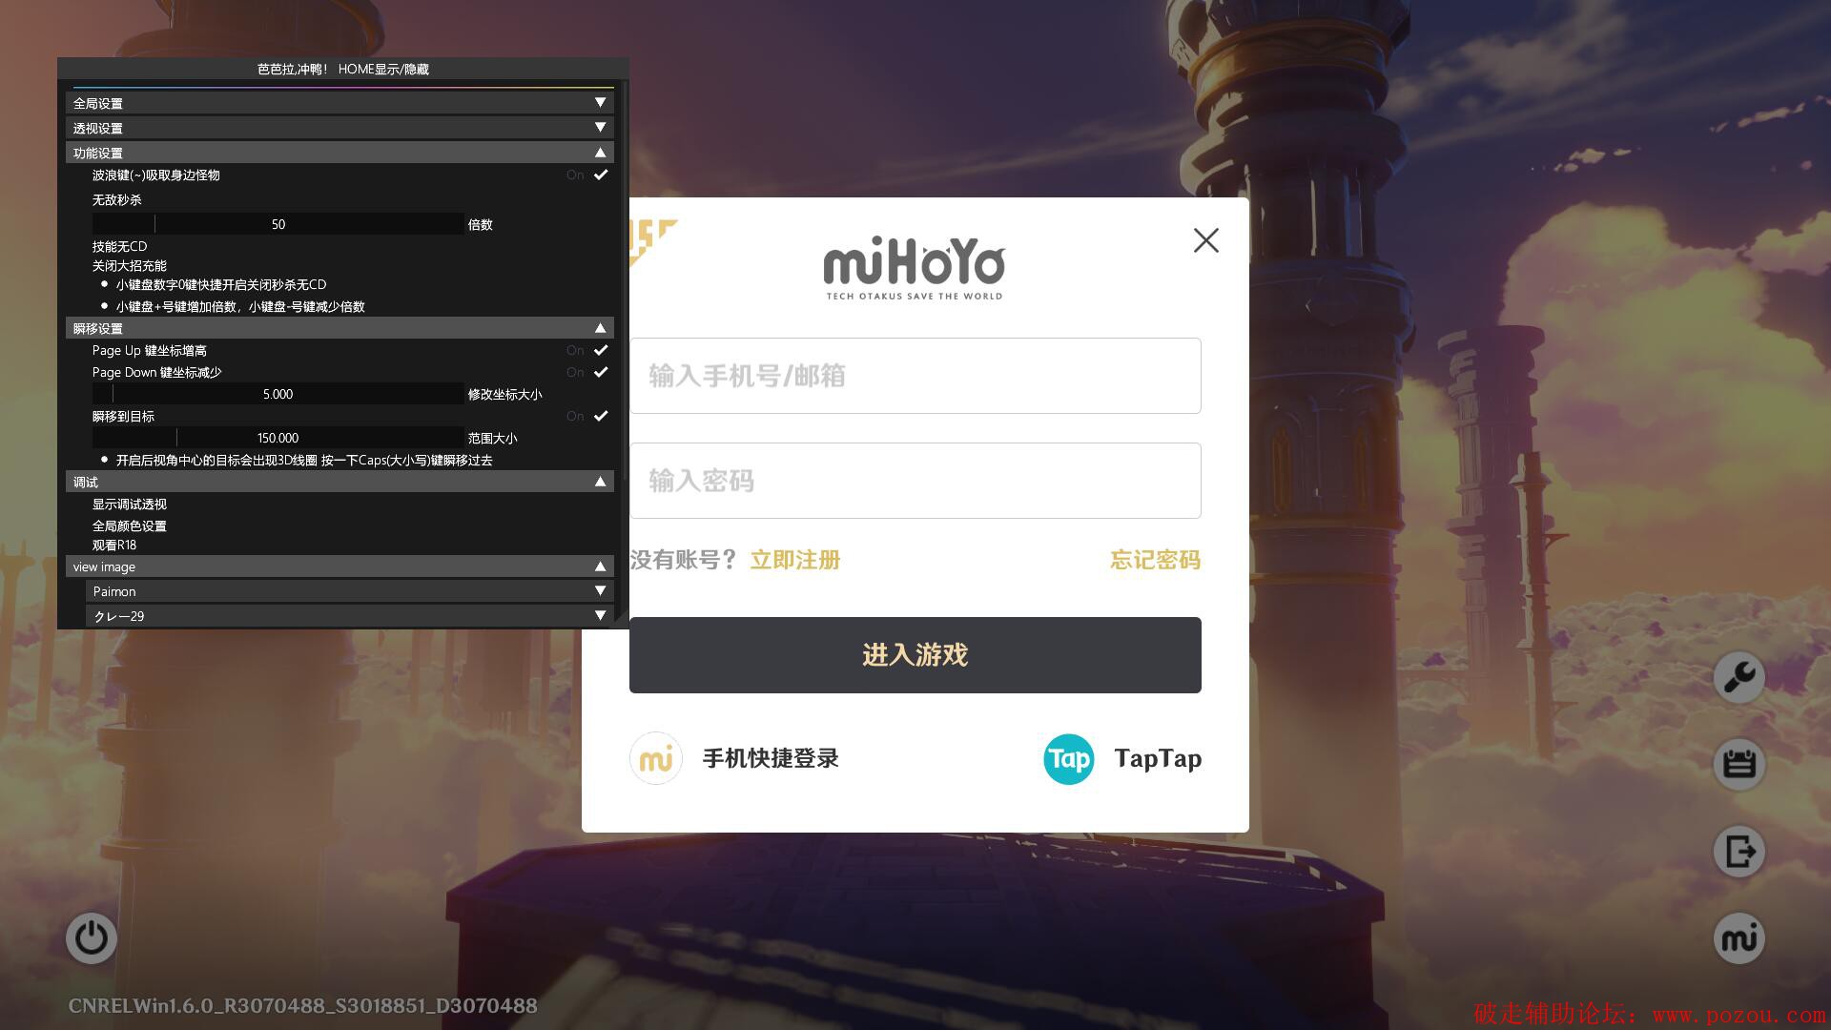Toggle the wave key monster absorb checkbox
This screenshot has height=1030, width=1831.
point(601,175)
